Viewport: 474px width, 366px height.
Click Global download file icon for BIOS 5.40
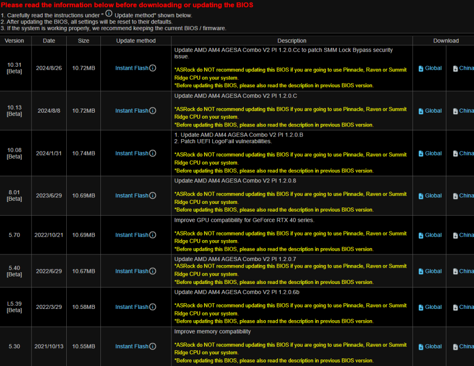point(421,271)
